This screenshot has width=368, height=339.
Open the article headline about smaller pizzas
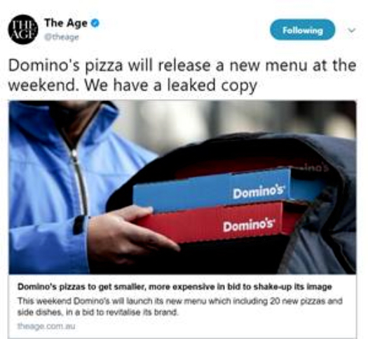[175, 287]
